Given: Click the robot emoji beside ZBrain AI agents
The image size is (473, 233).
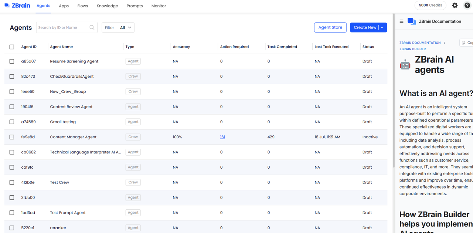Looking at the screenshot, I should (x=405, y=65).
